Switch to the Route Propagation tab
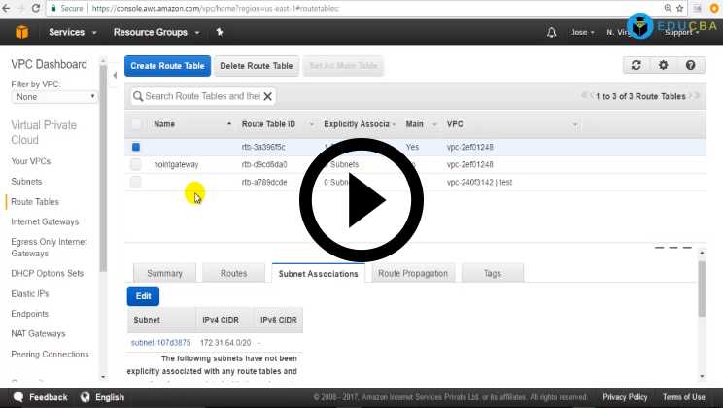 pyautogui.click(x=412, y=274)
